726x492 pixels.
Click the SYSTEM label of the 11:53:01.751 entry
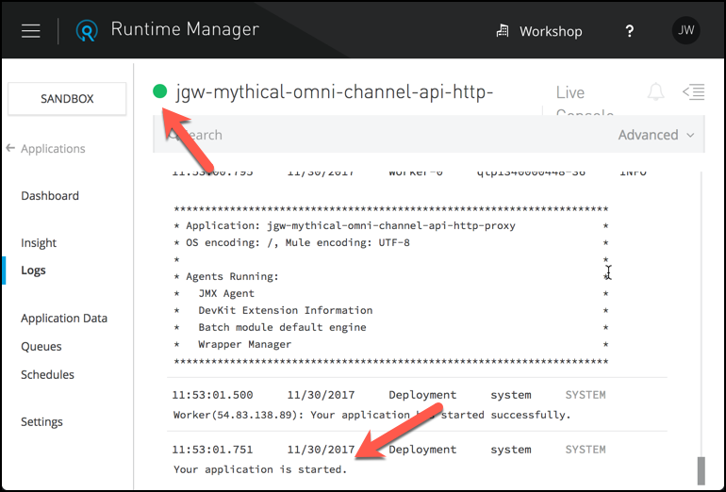click(586, 450)
